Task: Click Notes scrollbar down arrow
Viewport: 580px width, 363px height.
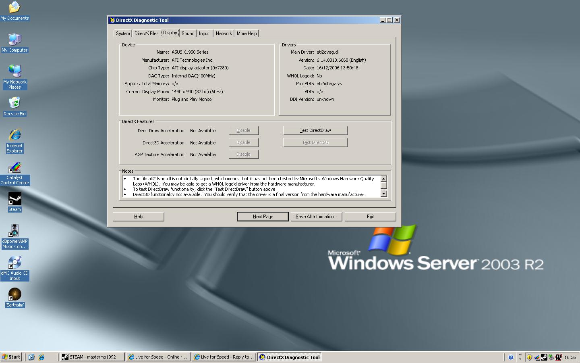Action: click(384, 194)
